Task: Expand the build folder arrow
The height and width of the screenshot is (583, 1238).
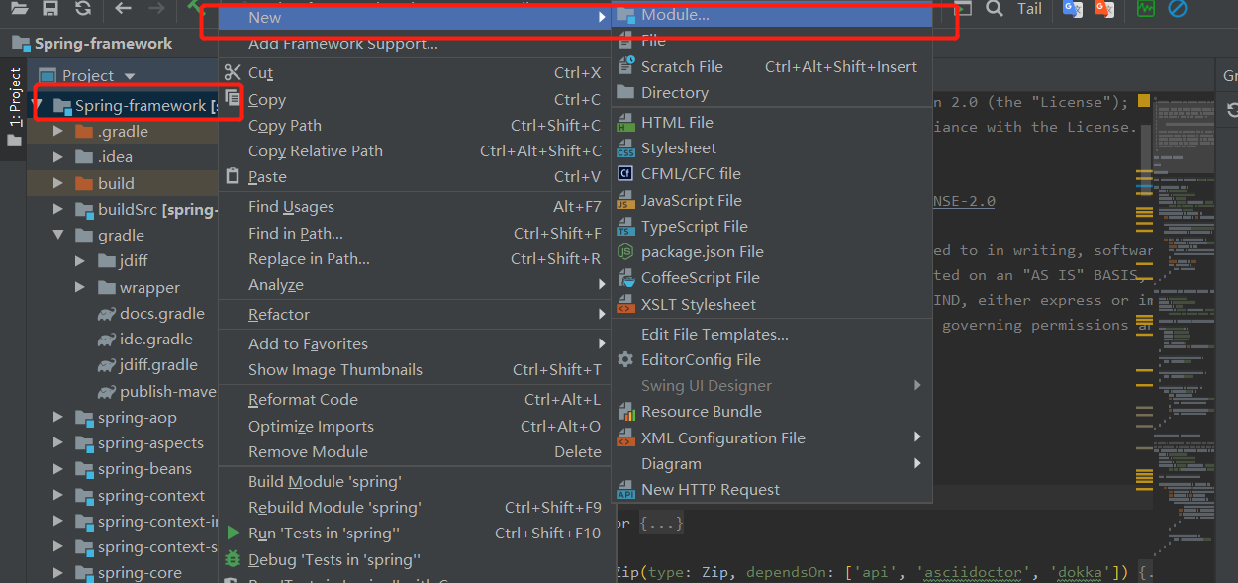Action: (58, 183)
